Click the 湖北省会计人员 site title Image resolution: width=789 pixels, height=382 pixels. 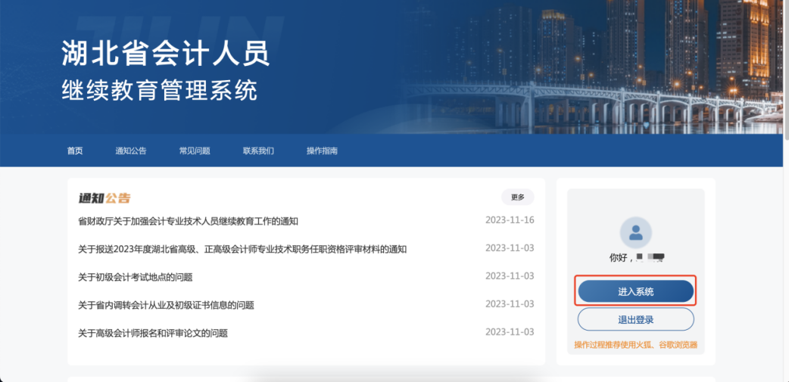(x=165, y=54)
